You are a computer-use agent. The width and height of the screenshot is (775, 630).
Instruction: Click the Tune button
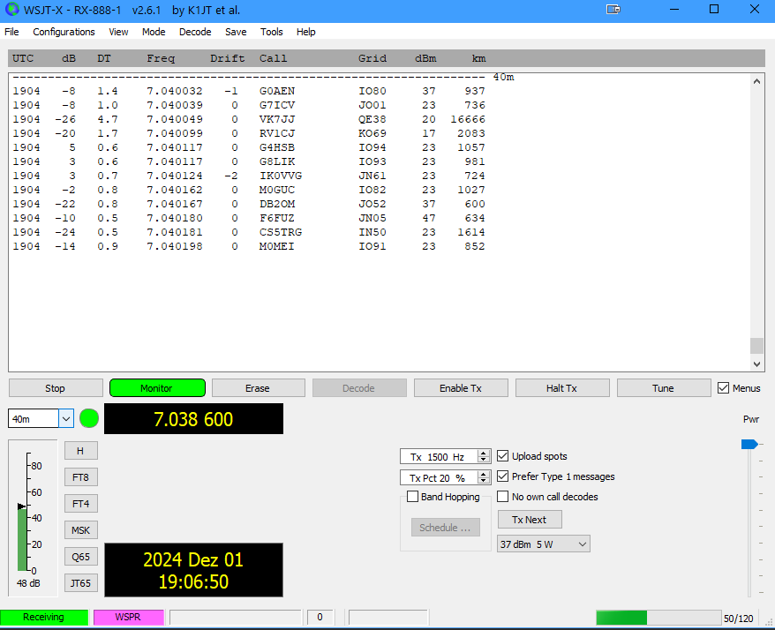pos(663,388)
